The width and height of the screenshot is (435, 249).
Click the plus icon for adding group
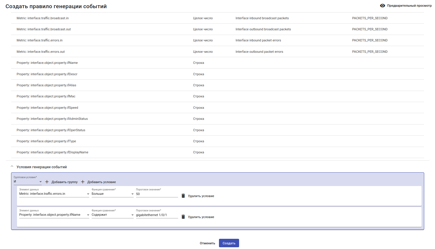[x=47, y=182]
